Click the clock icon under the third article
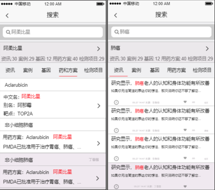215x190 pixels. coord(116,159)
